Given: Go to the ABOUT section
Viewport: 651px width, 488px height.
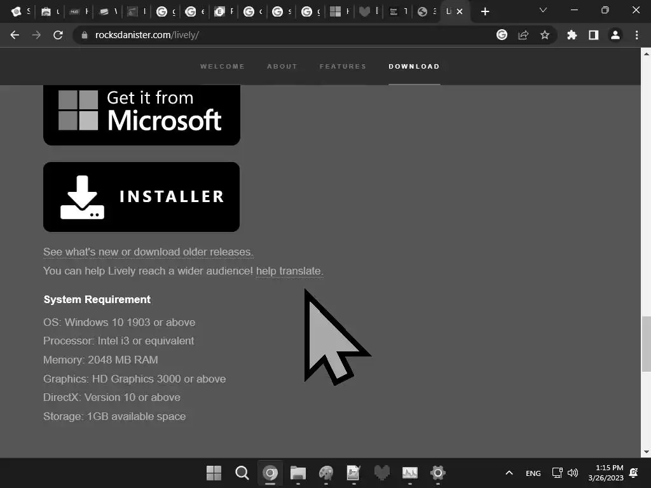Looking at the screenshot, I should (282, 66).
